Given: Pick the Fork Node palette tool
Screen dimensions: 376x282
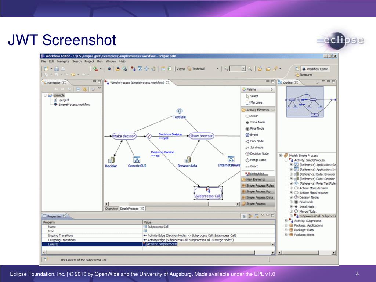Looking at the screenshot, I should [x=254, y=141].
